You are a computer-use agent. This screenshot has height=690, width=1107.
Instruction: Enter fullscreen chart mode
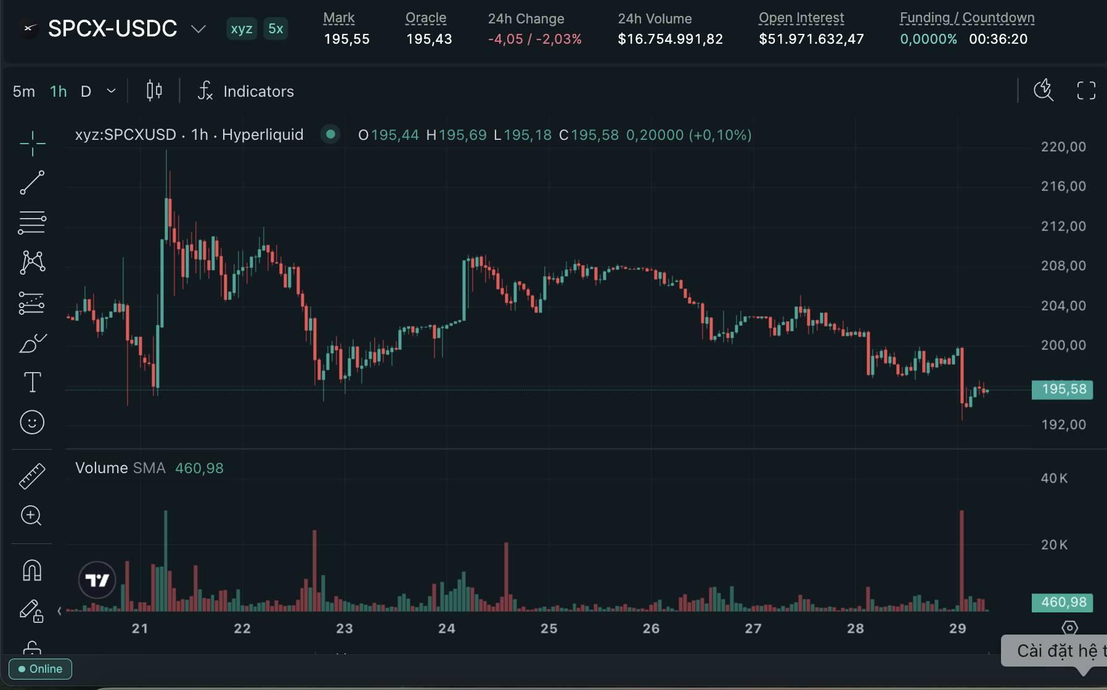point(1086,91)
